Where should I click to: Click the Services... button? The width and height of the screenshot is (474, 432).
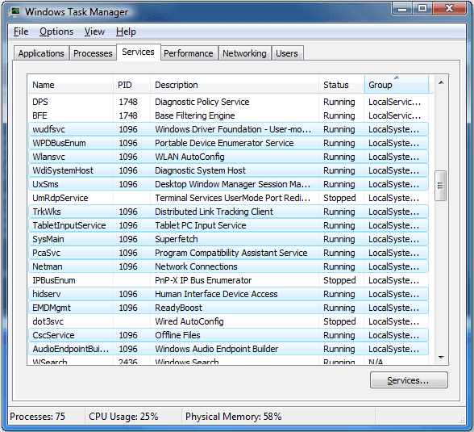[409, 380]
